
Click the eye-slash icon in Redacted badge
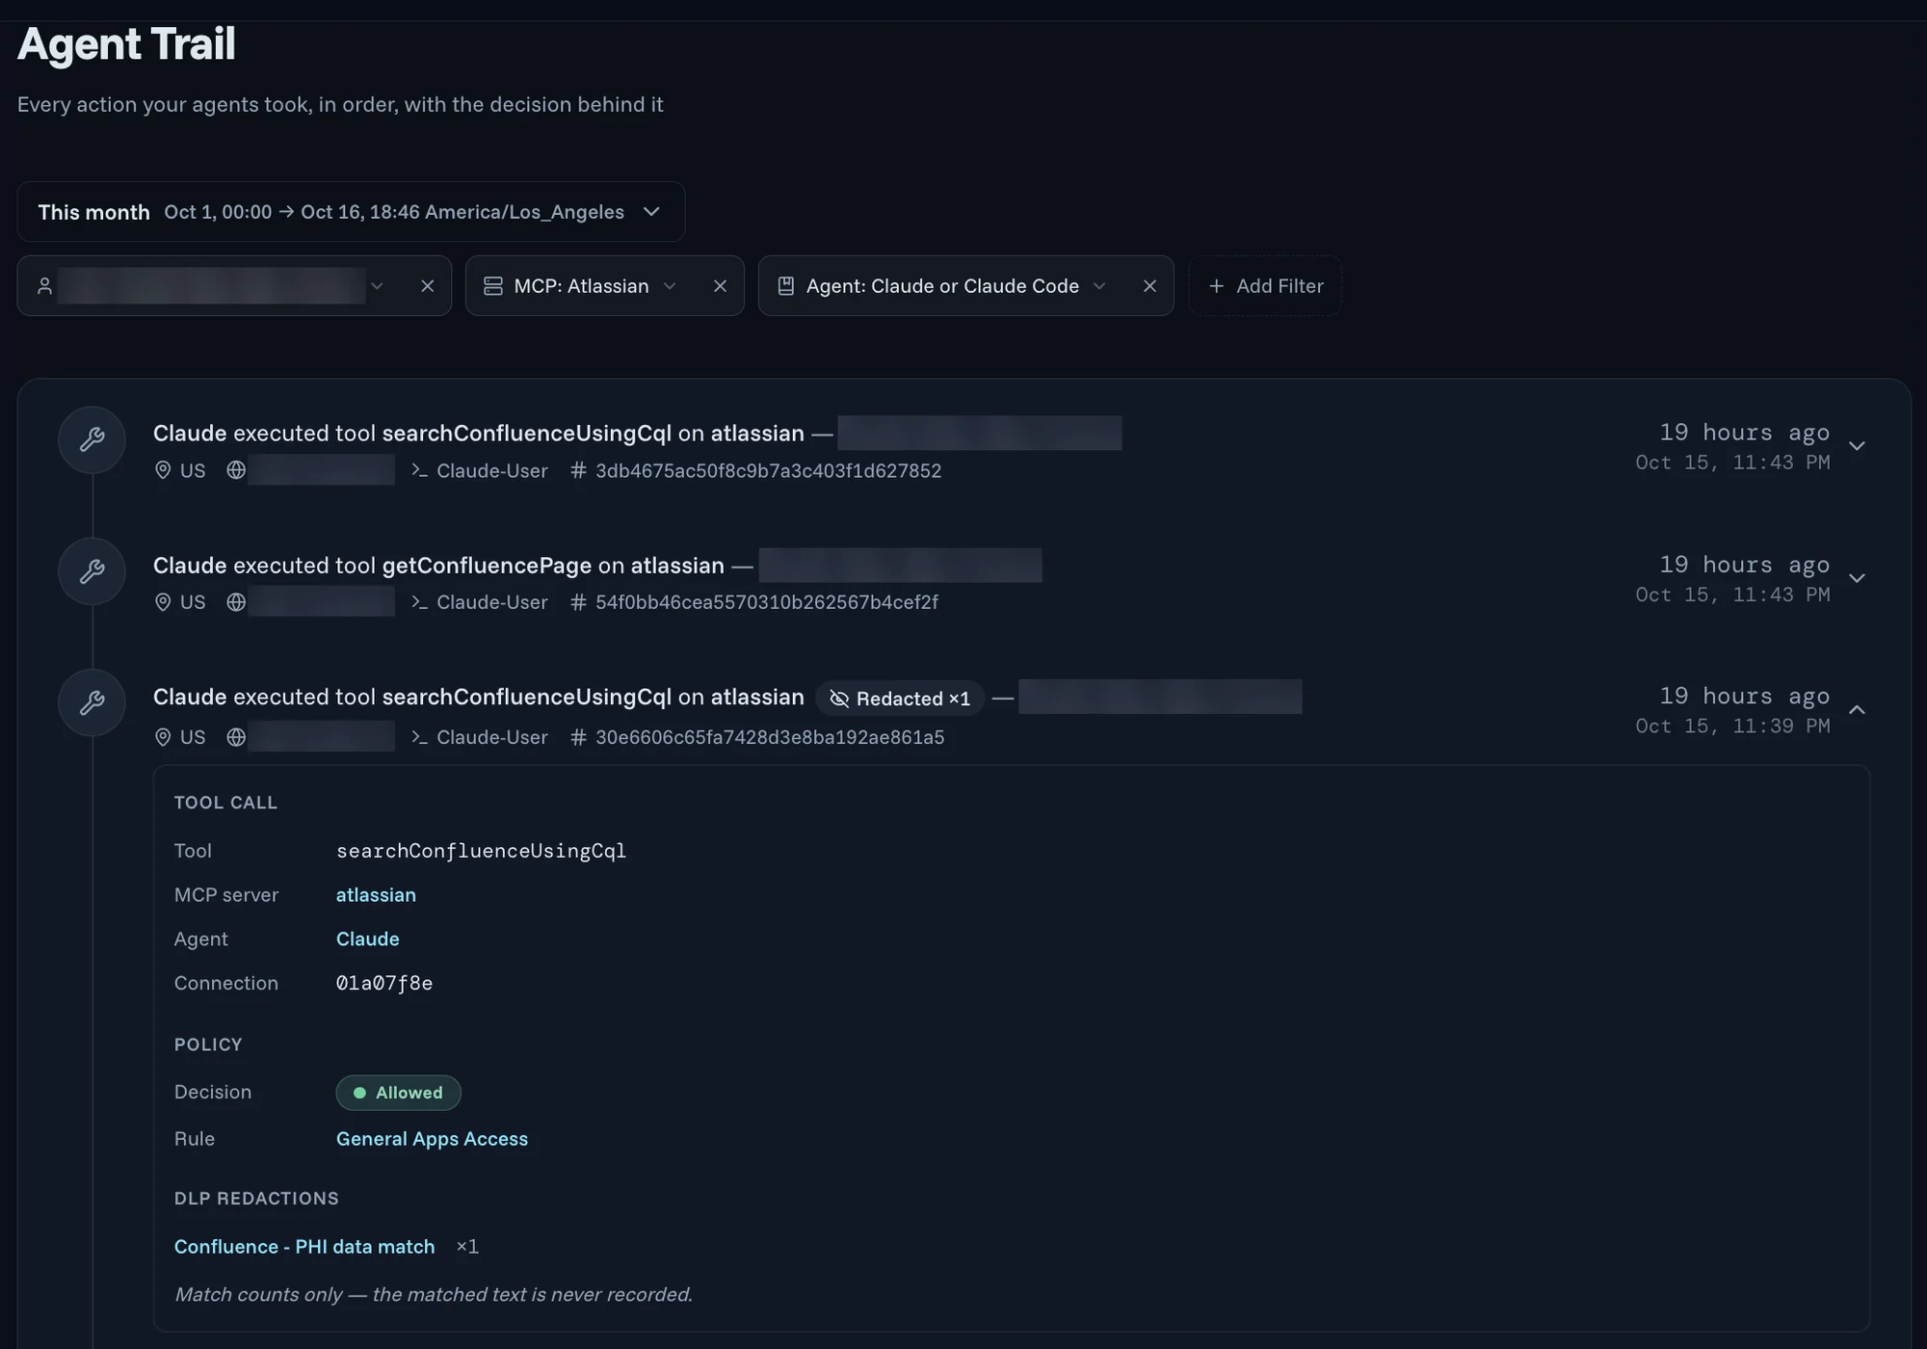click(839, 699)
